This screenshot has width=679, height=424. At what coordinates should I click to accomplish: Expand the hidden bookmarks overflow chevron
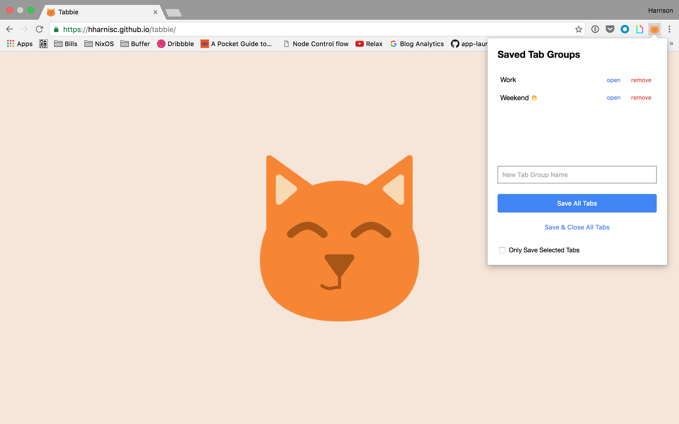[x=671, y=44]
